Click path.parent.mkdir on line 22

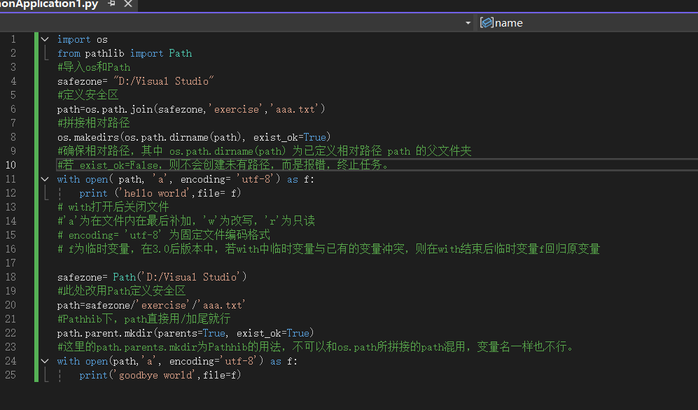pos(104,333)
